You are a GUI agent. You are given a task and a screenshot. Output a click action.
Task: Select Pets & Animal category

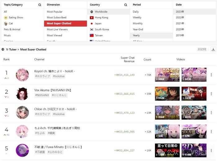(12, 29)
